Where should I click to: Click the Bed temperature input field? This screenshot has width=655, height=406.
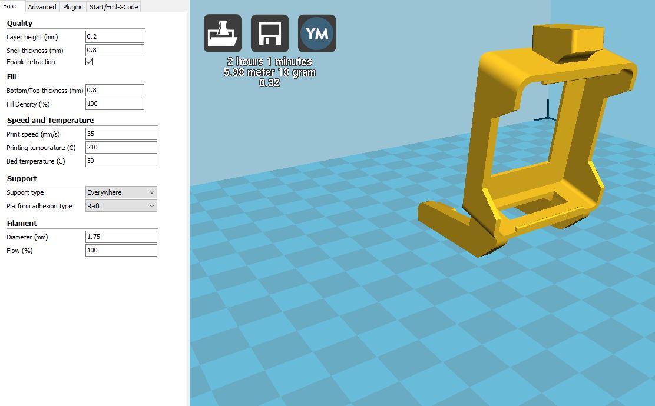point(121,161)
